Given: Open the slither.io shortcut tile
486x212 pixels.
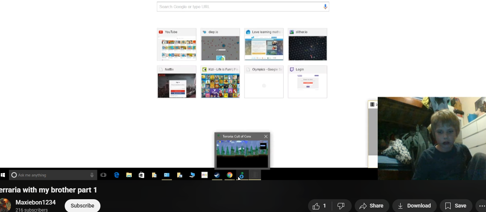Looking at the screenshot, I should point(307,44).
